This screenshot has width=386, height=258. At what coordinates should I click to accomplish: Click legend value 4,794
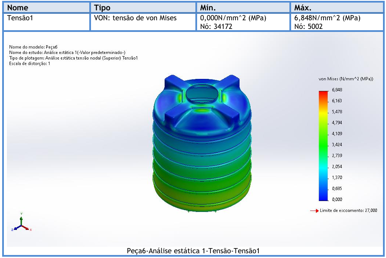(x=337, y=123)
